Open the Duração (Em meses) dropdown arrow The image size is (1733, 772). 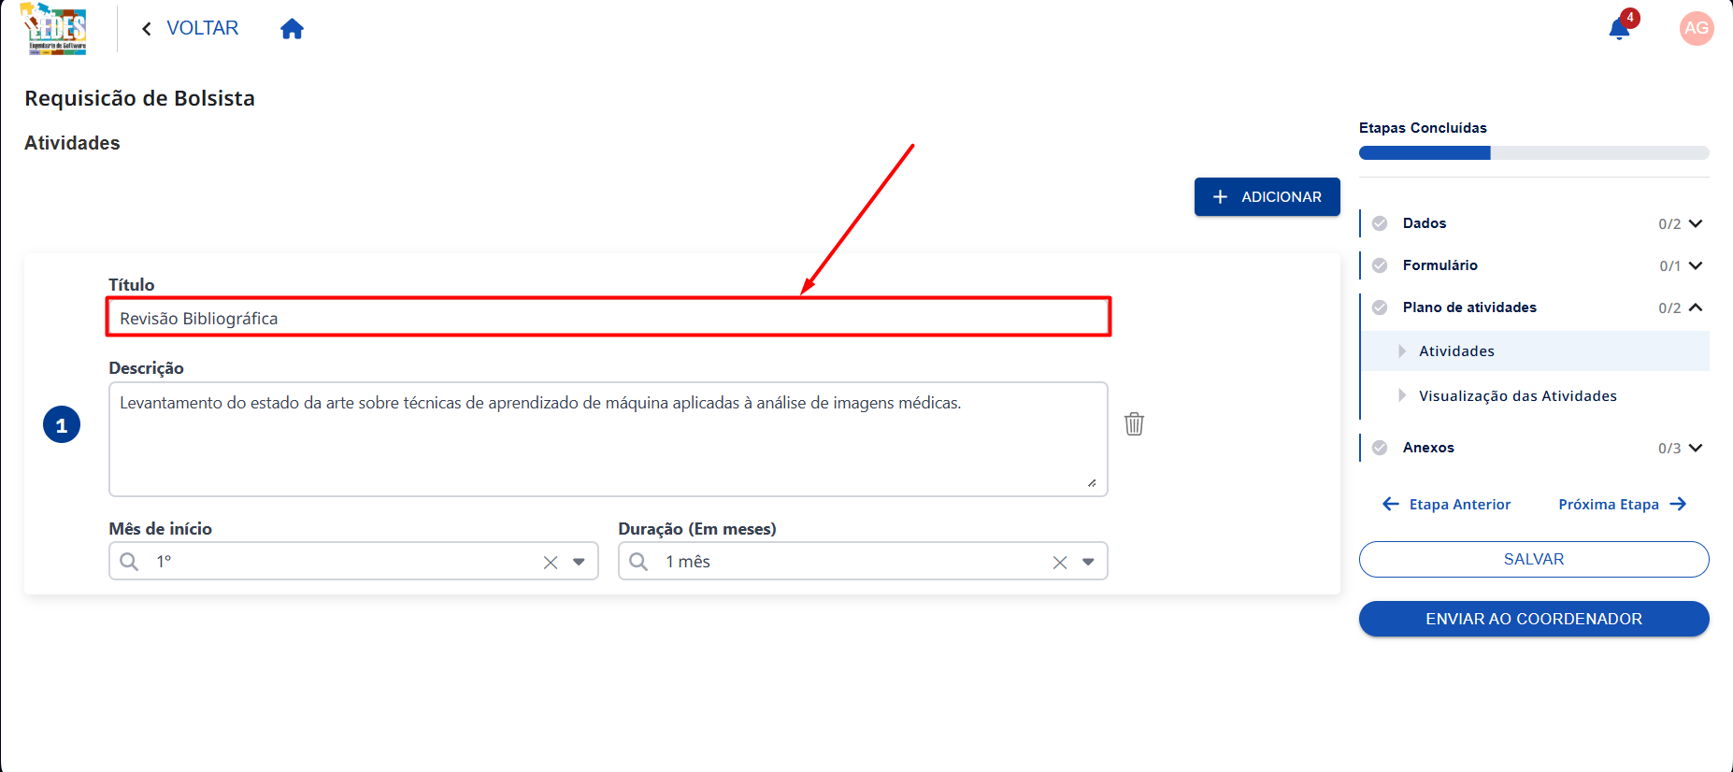[x=1088, y=562]
